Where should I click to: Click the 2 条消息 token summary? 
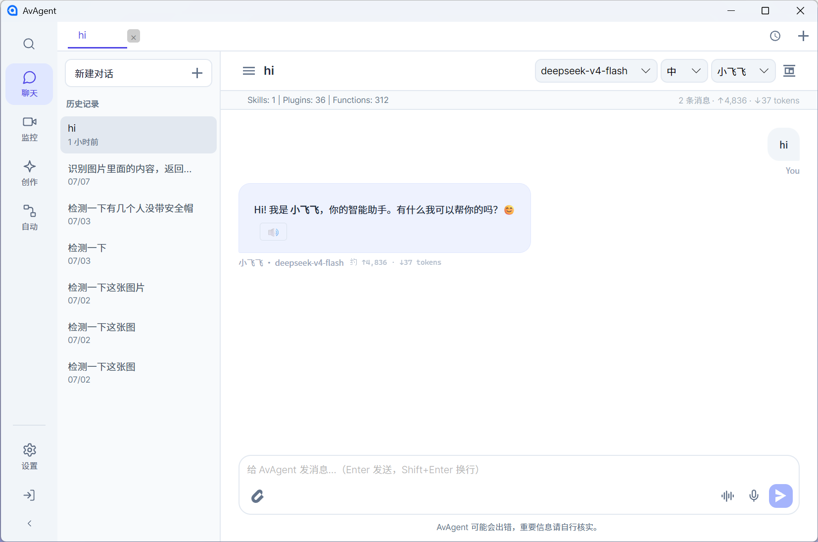(x=739, y=100)
